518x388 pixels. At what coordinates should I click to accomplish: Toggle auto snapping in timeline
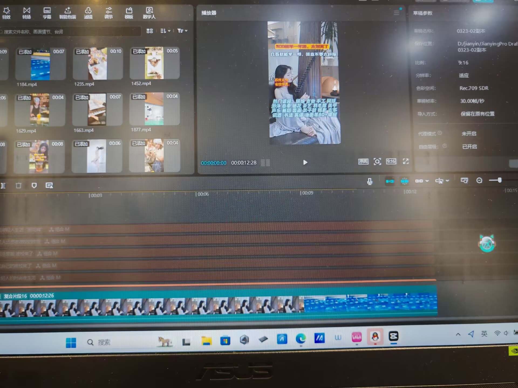(404, 181)
